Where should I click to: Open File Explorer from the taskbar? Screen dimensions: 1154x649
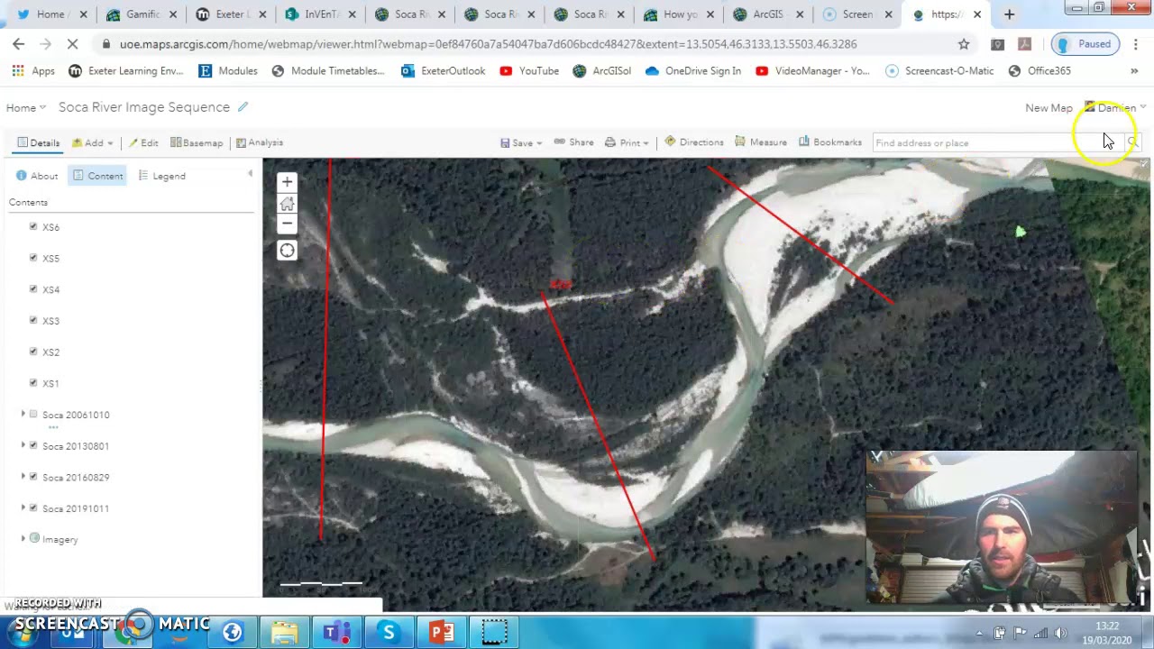285,633
